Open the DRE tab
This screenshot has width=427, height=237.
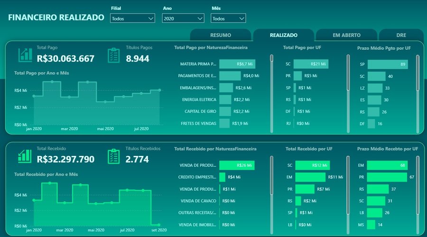coord(401,35)
